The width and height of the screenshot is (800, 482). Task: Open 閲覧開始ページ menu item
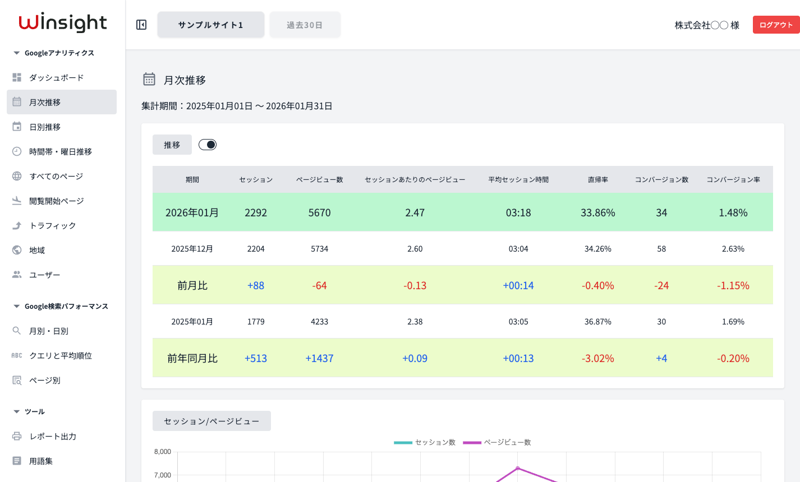62,201
